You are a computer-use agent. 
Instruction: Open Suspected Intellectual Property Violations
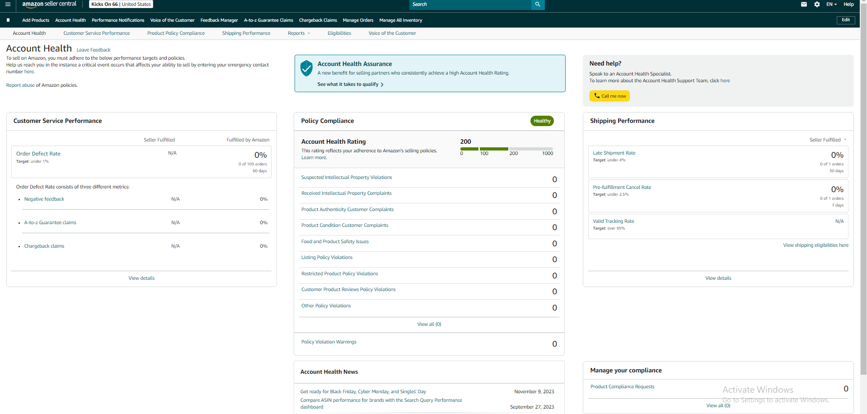point(347,178)
